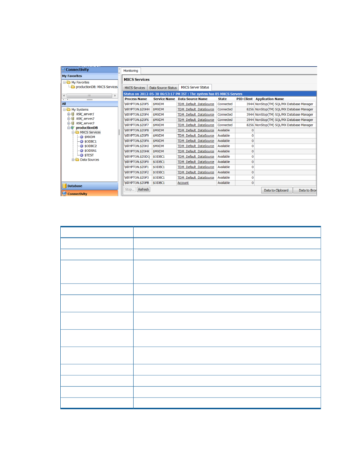
Task: Sort by PID Client column header
Action: point(245,99)
